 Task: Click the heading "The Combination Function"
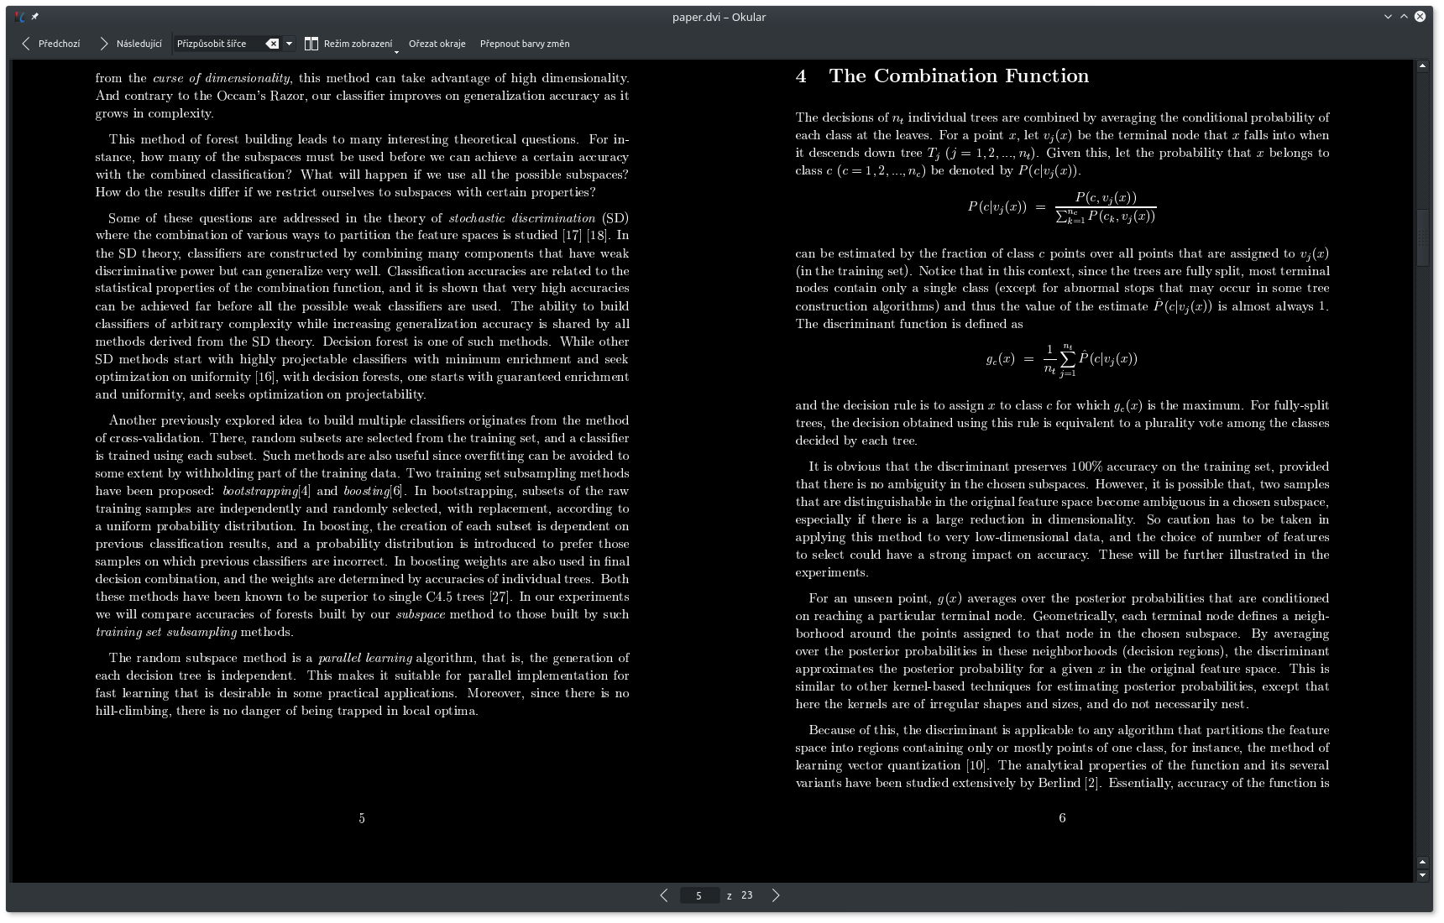click(959, 76)
